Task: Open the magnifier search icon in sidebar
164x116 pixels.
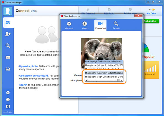Action: 8,46
